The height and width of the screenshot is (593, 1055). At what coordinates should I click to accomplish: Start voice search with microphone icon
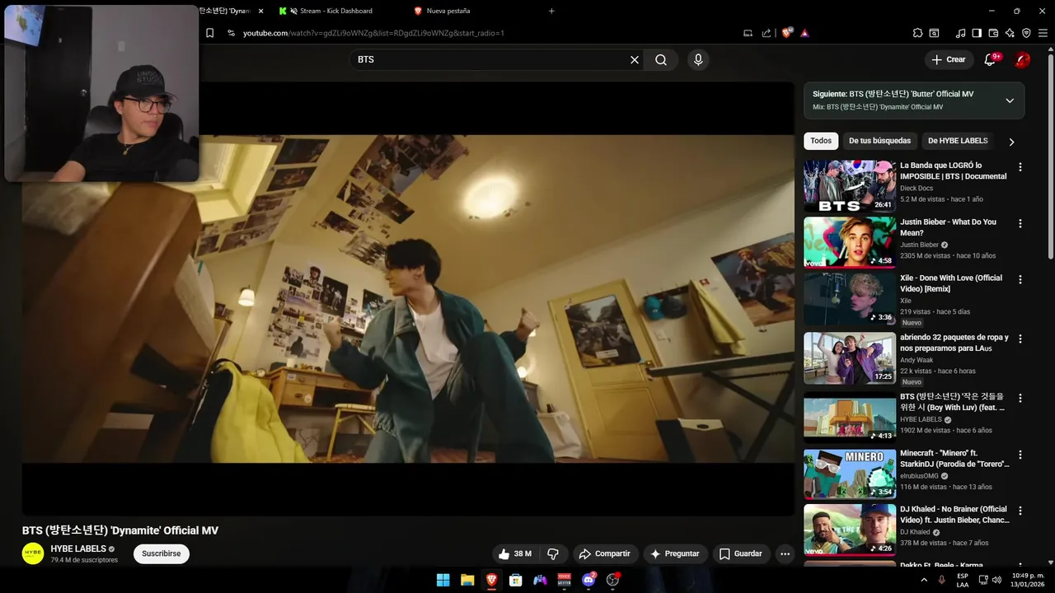[x=698, y=59]
